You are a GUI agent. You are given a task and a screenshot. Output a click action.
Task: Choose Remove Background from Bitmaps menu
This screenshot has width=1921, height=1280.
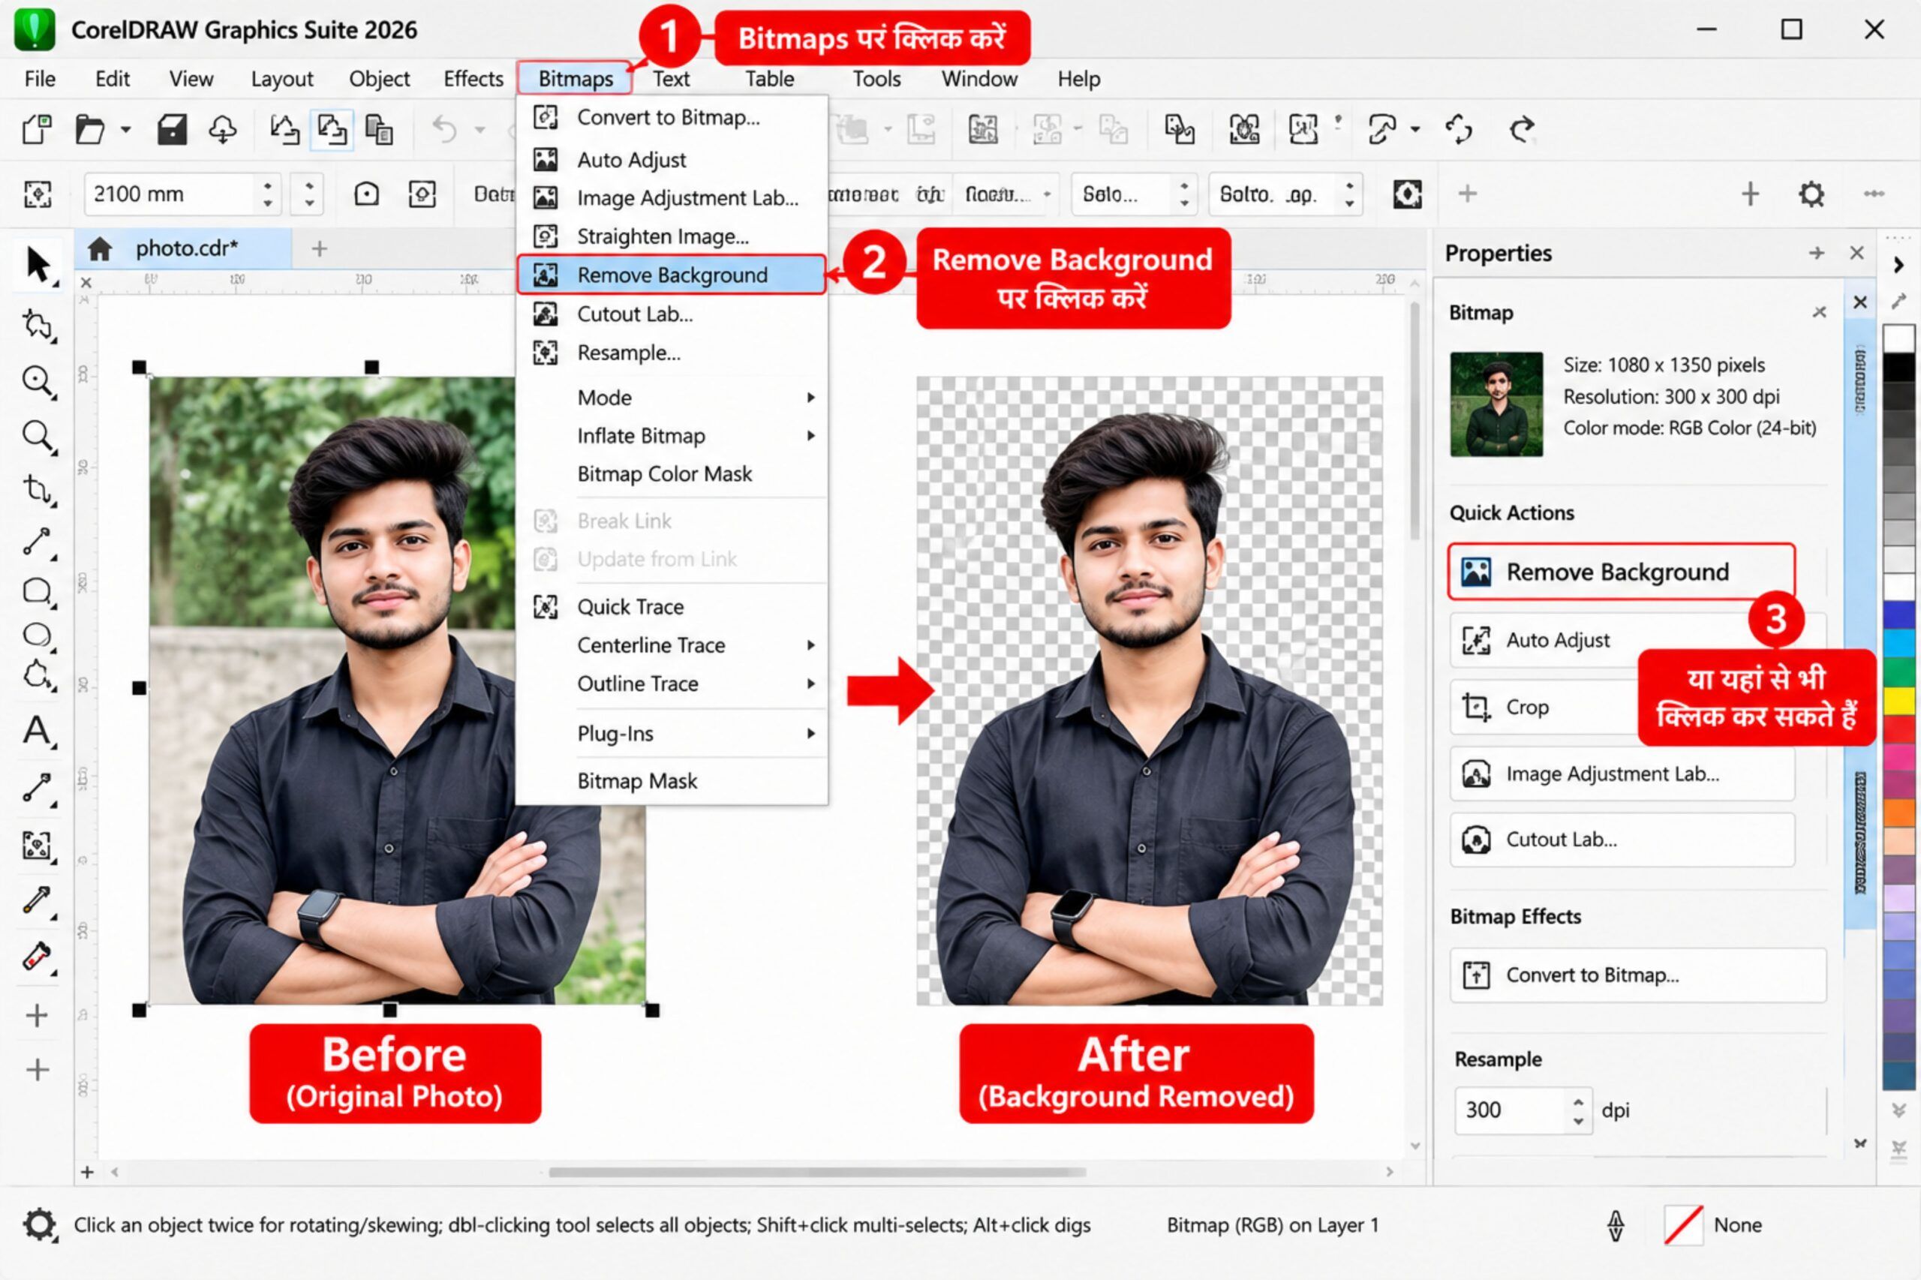(671, 275)
